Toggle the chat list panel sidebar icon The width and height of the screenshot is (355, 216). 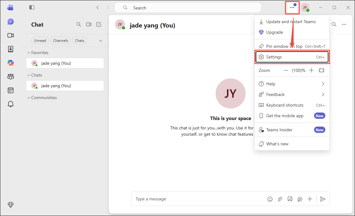tap(32, 8)
